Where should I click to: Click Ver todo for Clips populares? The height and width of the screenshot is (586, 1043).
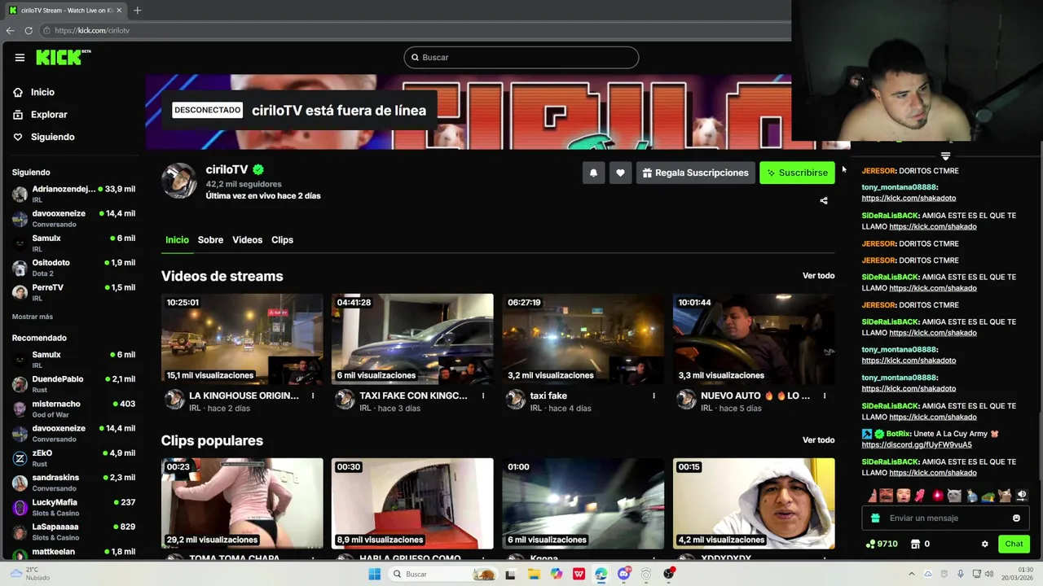[818, 440]
